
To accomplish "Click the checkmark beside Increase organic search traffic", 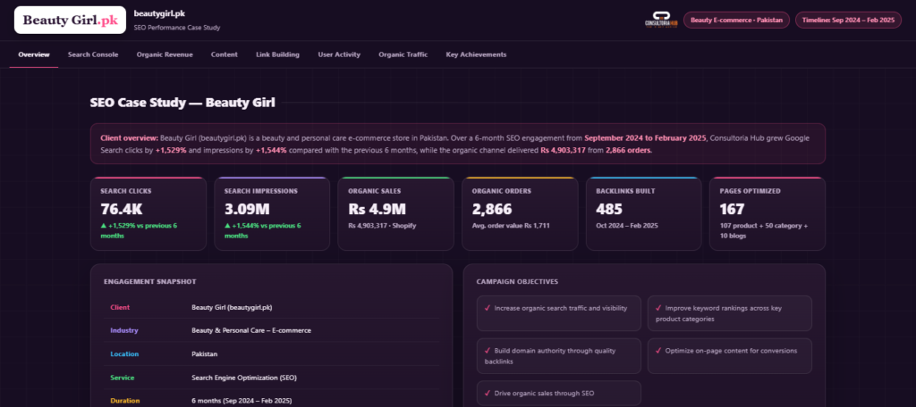I will [488, 308].
